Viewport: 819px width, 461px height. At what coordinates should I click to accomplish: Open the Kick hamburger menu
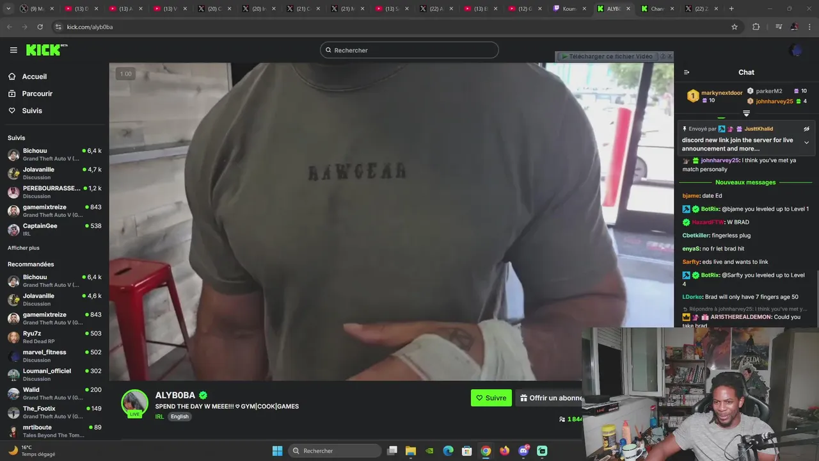[x=13, y=50]
